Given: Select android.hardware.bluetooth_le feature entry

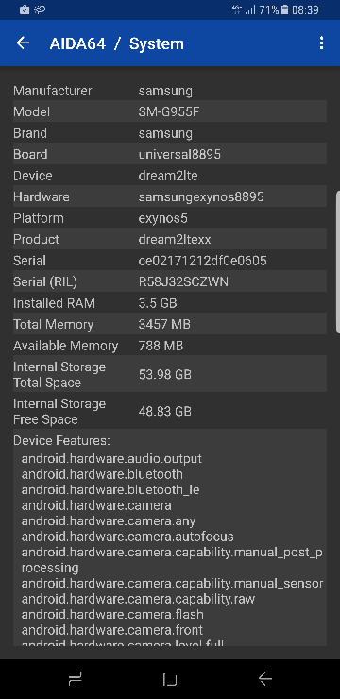Looking at the screenshot, I should coord(110,489).
